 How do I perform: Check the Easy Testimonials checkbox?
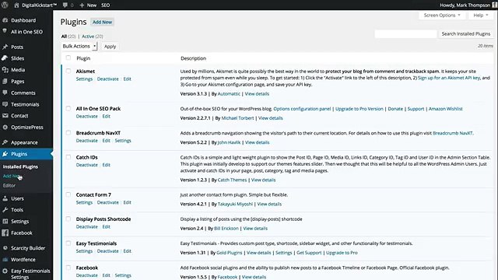click(68, 243)
